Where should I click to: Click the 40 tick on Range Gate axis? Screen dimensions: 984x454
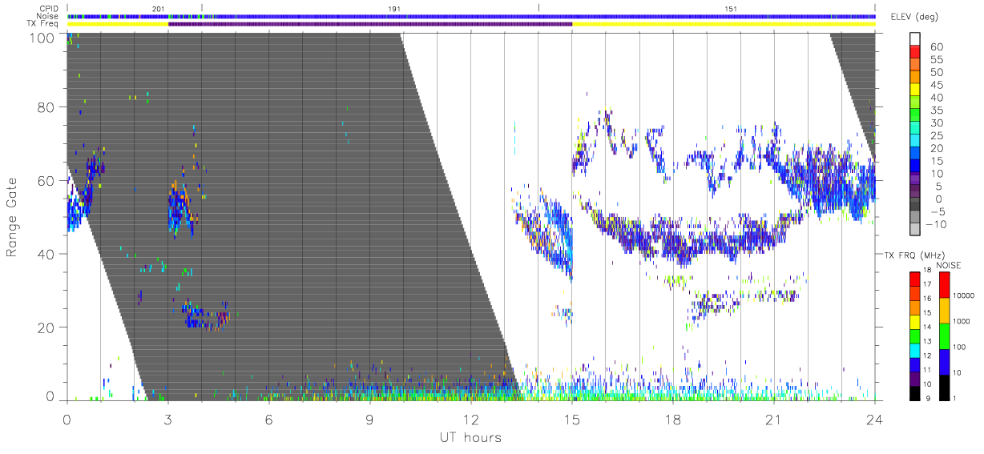[46, 254]
